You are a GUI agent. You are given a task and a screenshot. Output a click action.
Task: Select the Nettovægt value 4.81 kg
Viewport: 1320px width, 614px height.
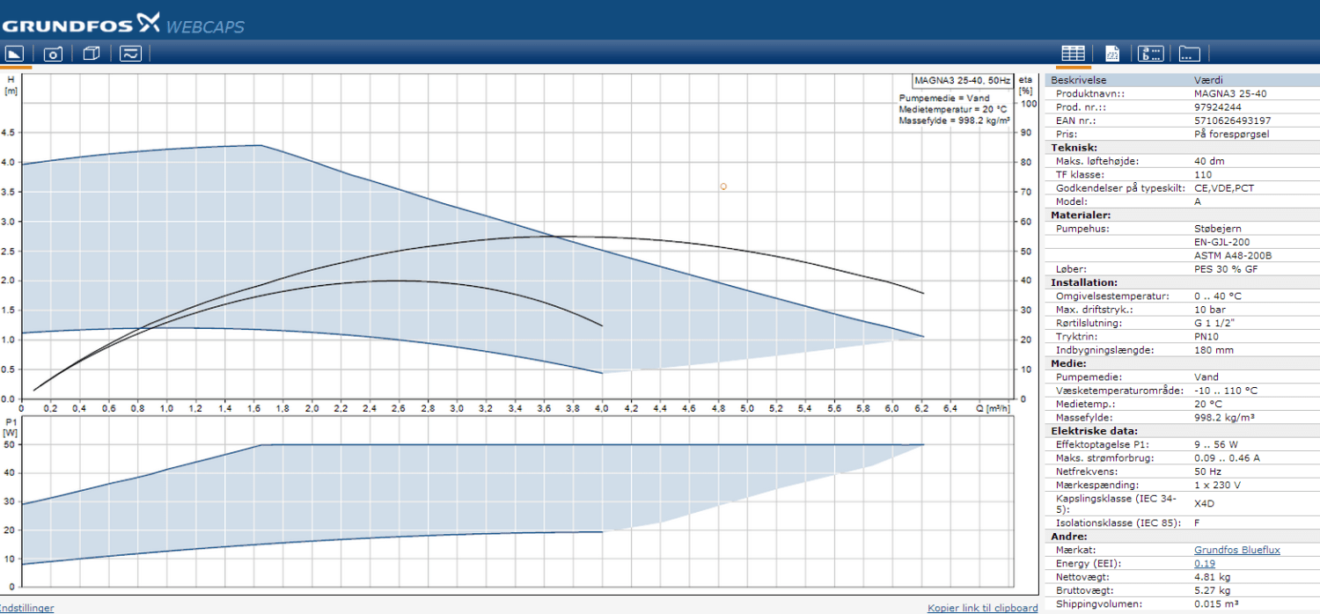point(1213,576)
